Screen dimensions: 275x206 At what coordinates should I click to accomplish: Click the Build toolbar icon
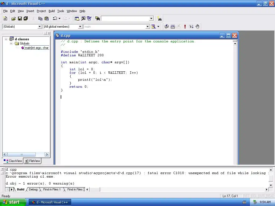point(173,27)
